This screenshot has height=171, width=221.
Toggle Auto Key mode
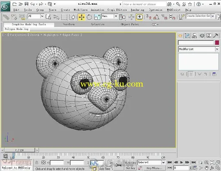[130, 162]
